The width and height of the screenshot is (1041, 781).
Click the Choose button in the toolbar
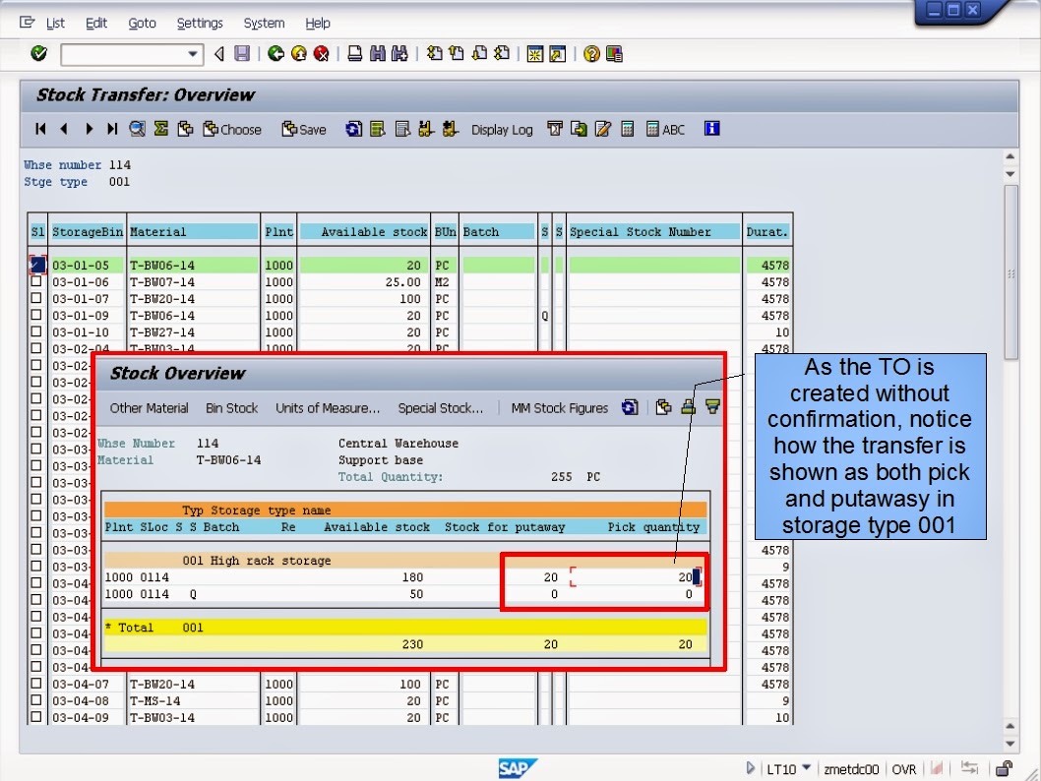point(231,129)
